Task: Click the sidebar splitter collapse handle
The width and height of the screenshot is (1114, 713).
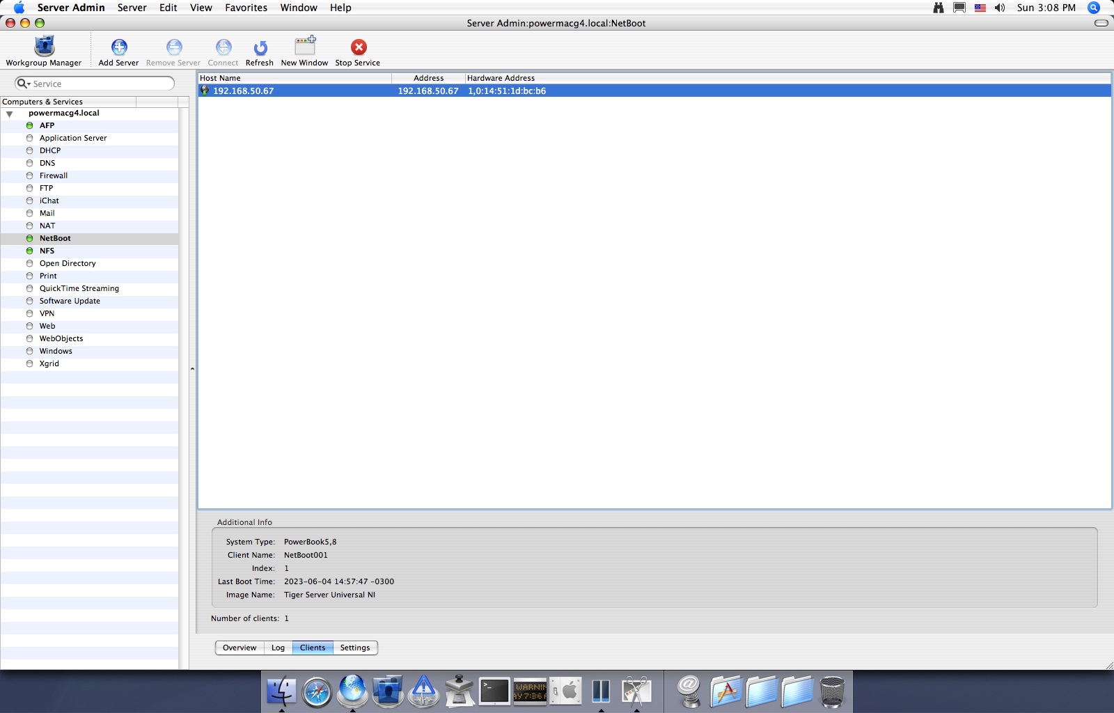Action: pos(192,368)
